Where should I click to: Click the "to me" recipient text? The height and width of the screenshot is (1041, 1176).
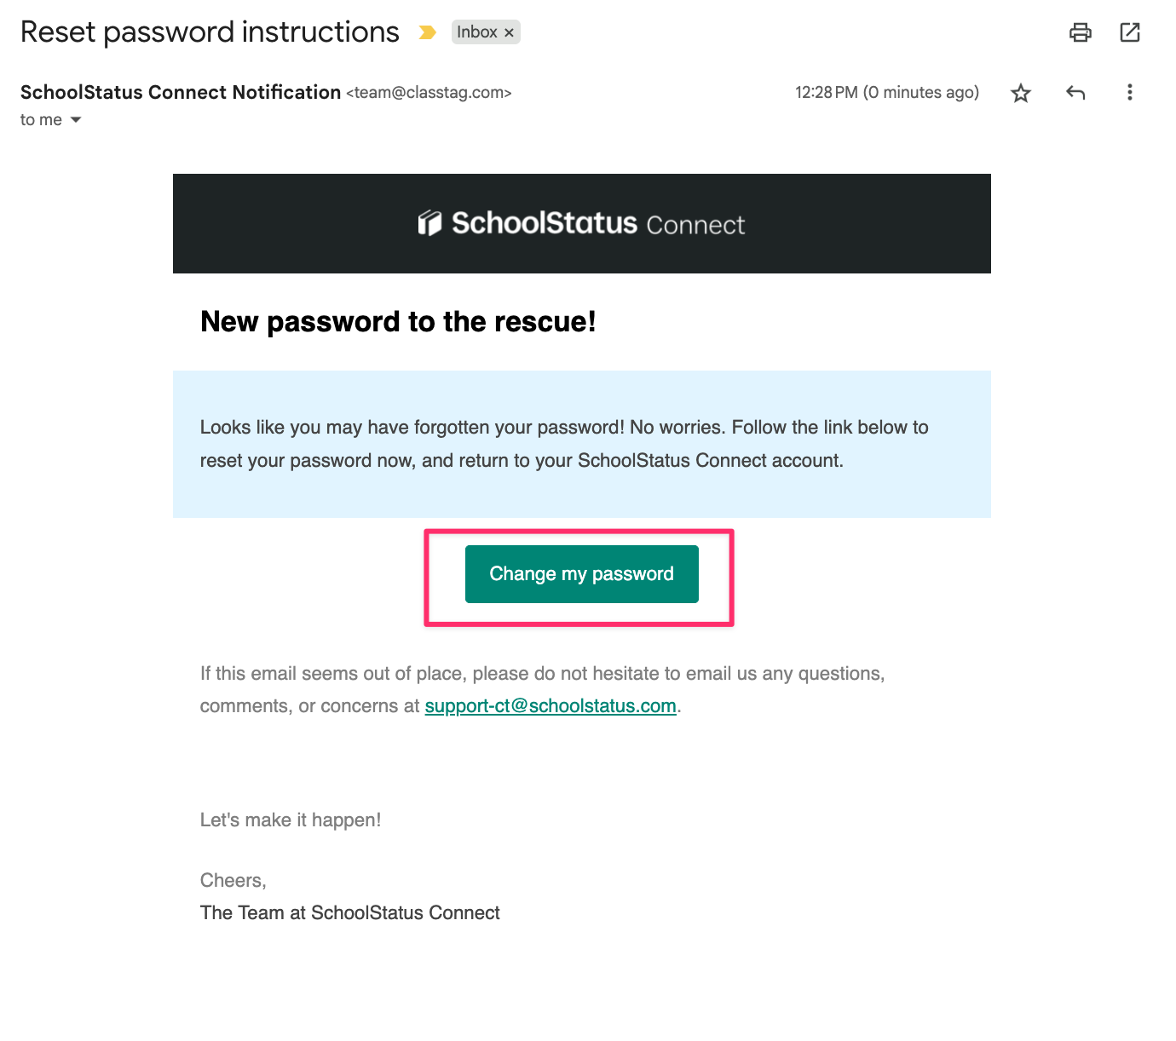point(41,120)
